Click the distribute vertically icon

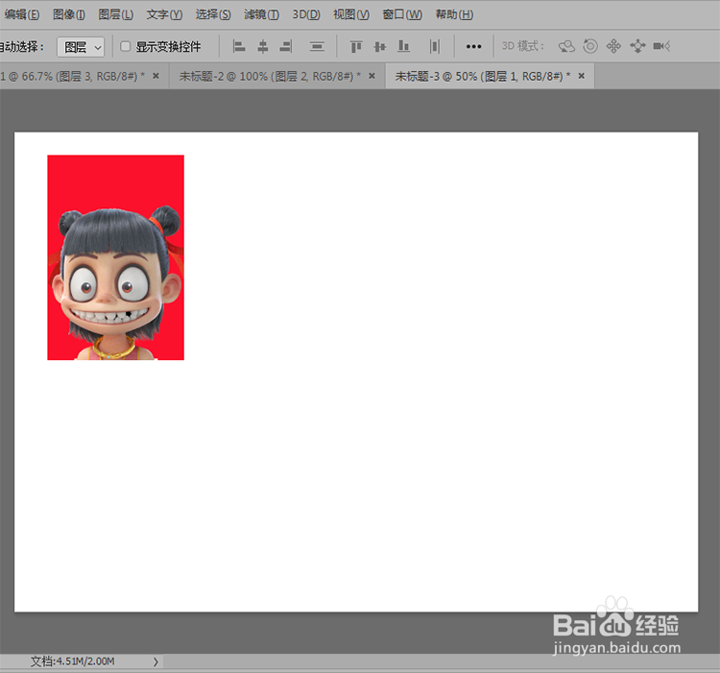pos(317,46)
